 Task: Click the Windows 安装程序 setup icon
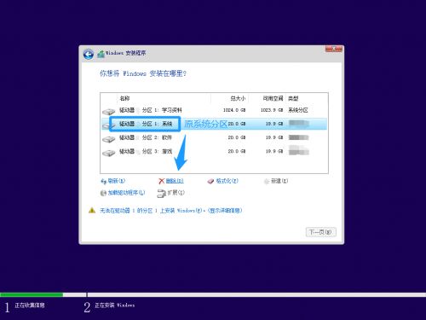pyautogui.click(x=101, y=54)
